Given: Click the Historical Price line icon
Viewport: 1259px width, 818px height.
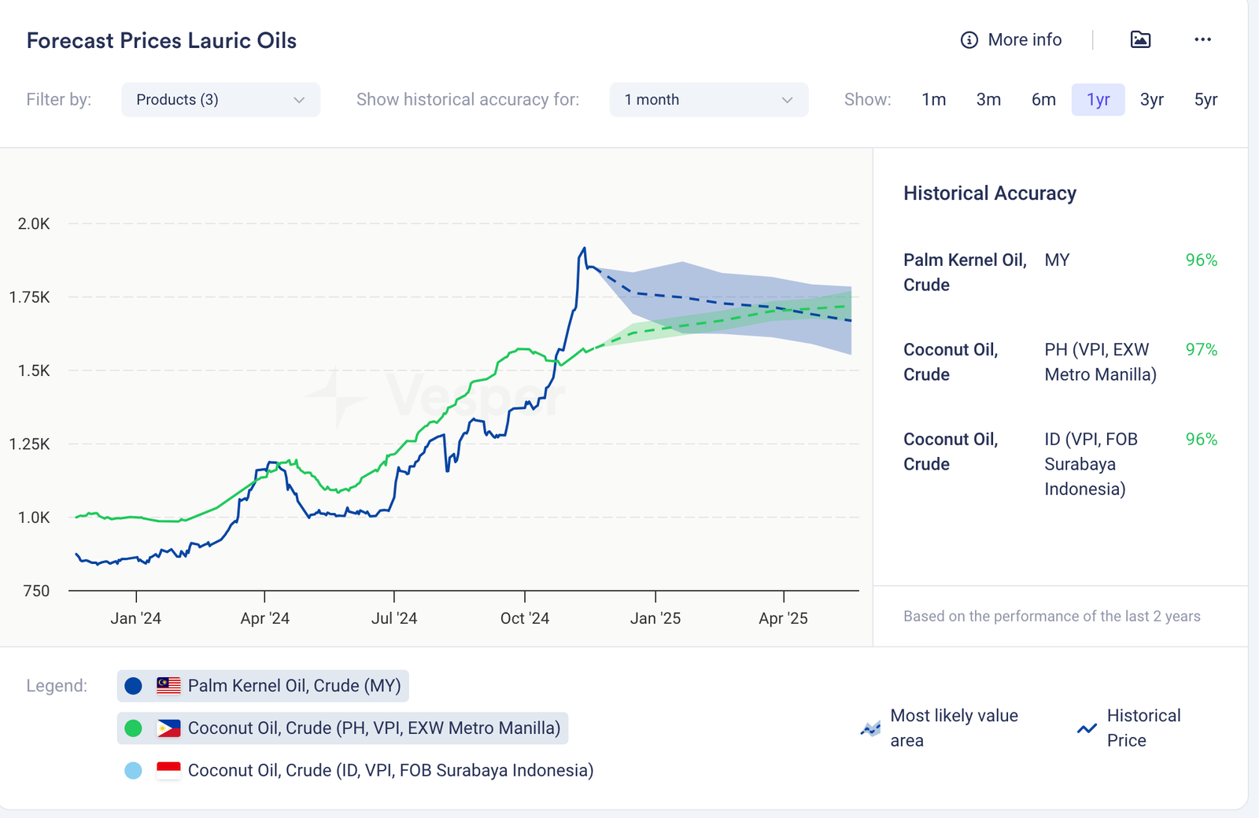Looking at the screenshot, I should 1087,728.
